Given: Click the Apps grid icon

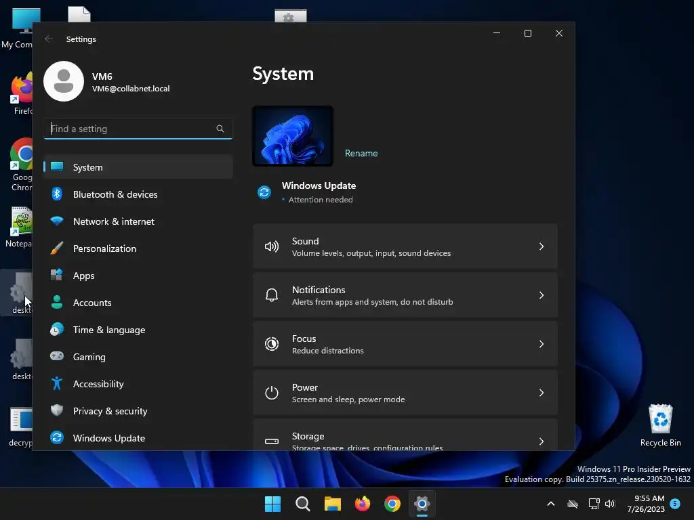Looking at the screenshot, I should (x=57, y=275).
